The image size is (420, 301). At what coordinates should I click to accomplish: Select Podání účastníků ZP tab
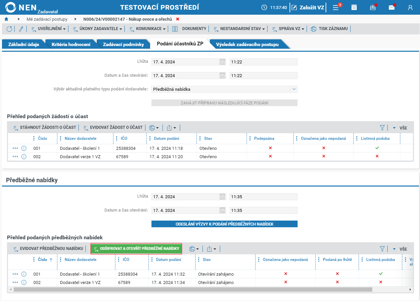(x=180, y=44)
